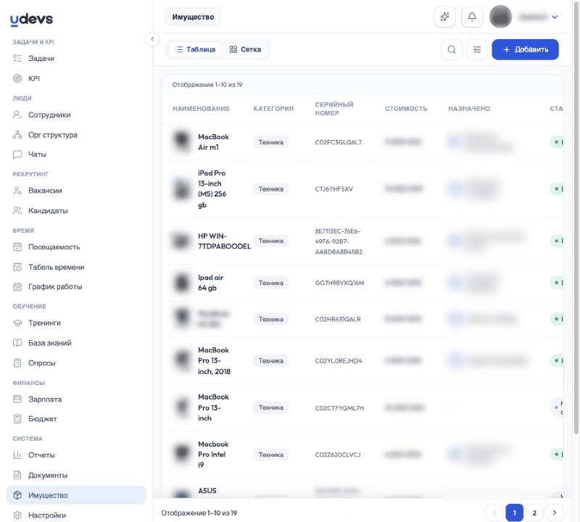
Task: Switch to Сетка view
Action: click(x=245, y=49)
